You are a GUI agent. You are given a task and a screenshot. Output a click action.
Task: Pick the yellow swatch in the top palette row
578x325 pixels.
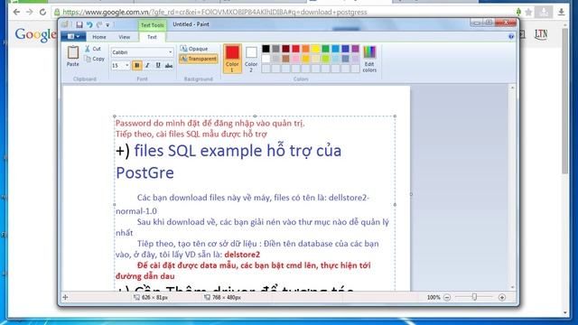pyautogui.click(x=315, y=49)
